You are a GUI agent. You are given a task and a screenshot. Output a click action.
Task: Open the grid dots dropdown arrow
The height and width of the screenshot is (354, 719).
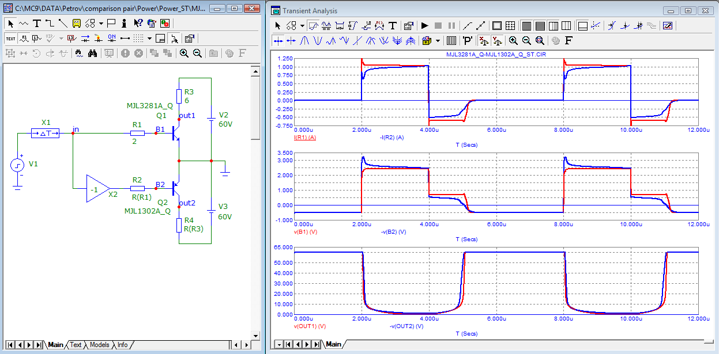(x=149, y=39)
